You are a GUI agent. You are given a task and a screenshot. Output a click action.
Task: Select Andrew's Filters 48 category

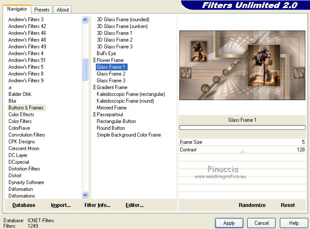27,40
